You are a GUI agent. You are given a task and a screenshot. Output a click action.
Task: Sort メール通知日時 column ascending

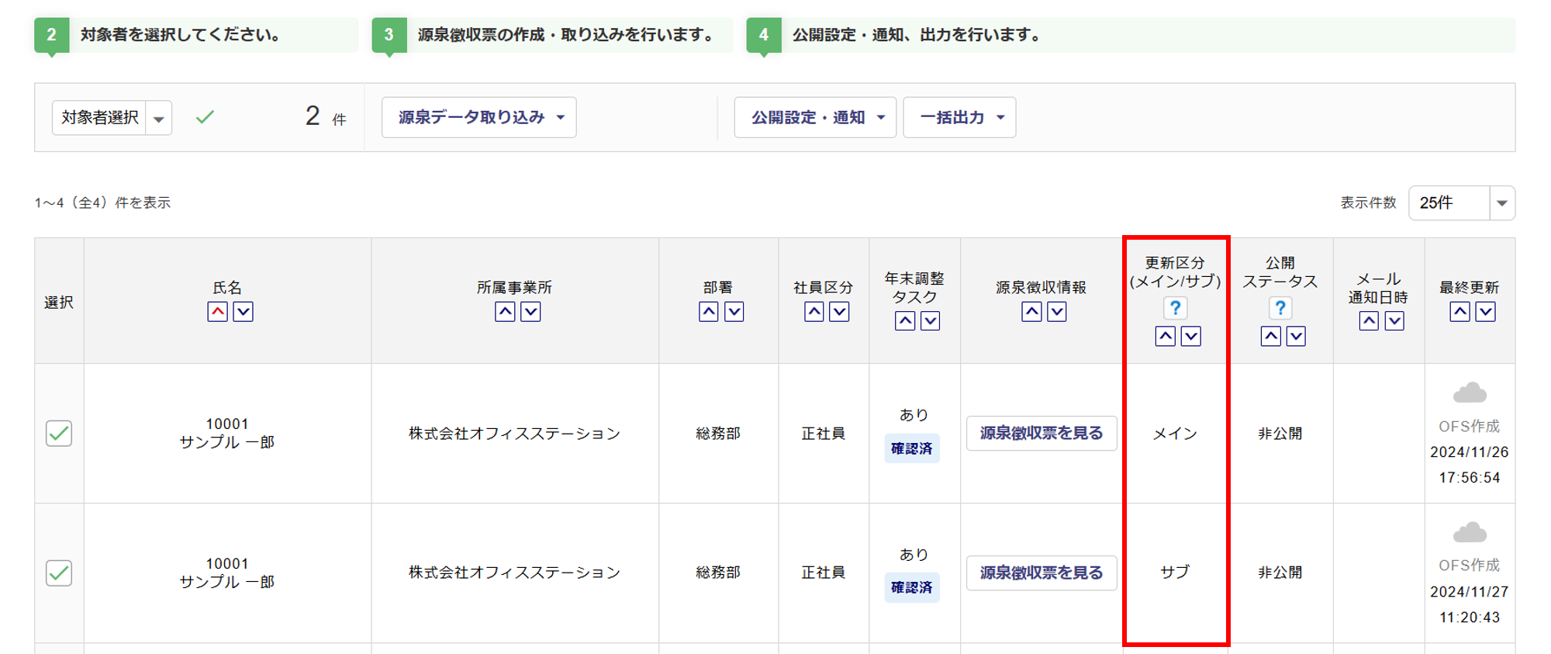coord(1369,321)
